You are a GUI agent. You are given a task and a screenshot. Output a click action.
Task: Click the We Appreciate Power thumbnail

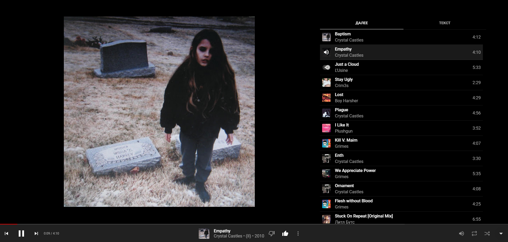point(326,174)
